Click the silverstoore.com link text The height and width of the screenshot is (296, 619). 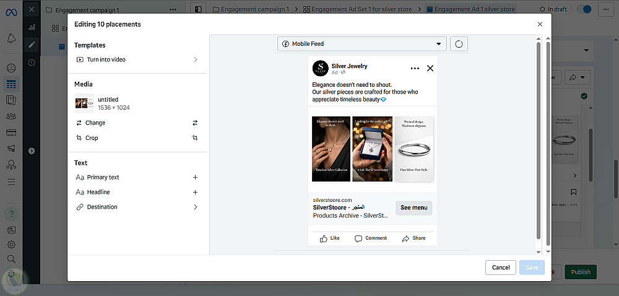pyautogui.click(x=332, y=200)
